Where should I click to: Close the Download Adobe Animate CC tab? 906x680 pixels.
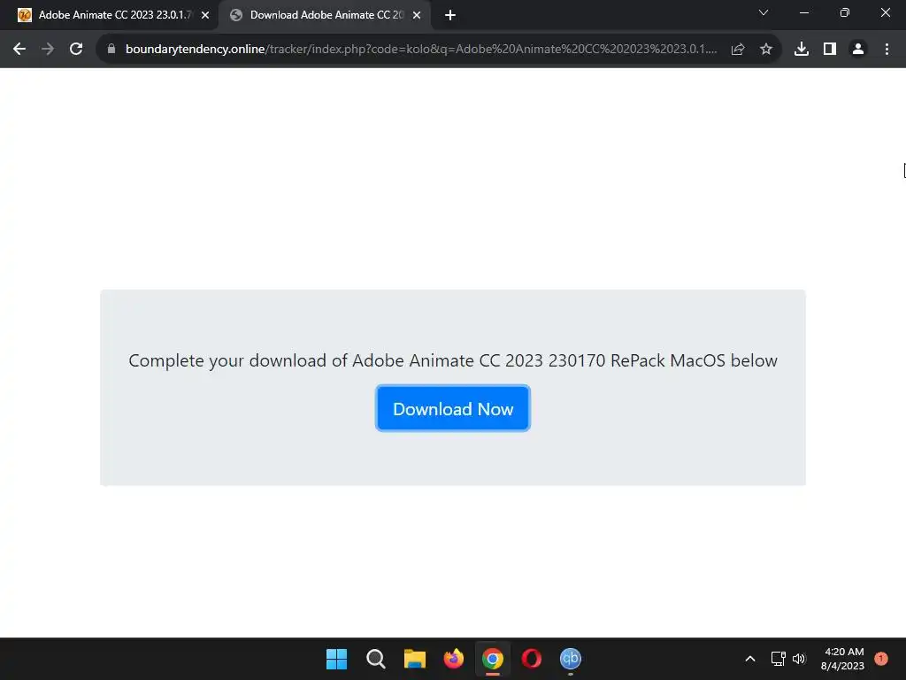(417, 15)
